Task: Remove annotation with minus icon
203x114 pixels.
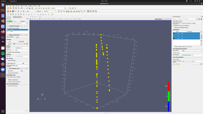Action: [x=201, y=34]
